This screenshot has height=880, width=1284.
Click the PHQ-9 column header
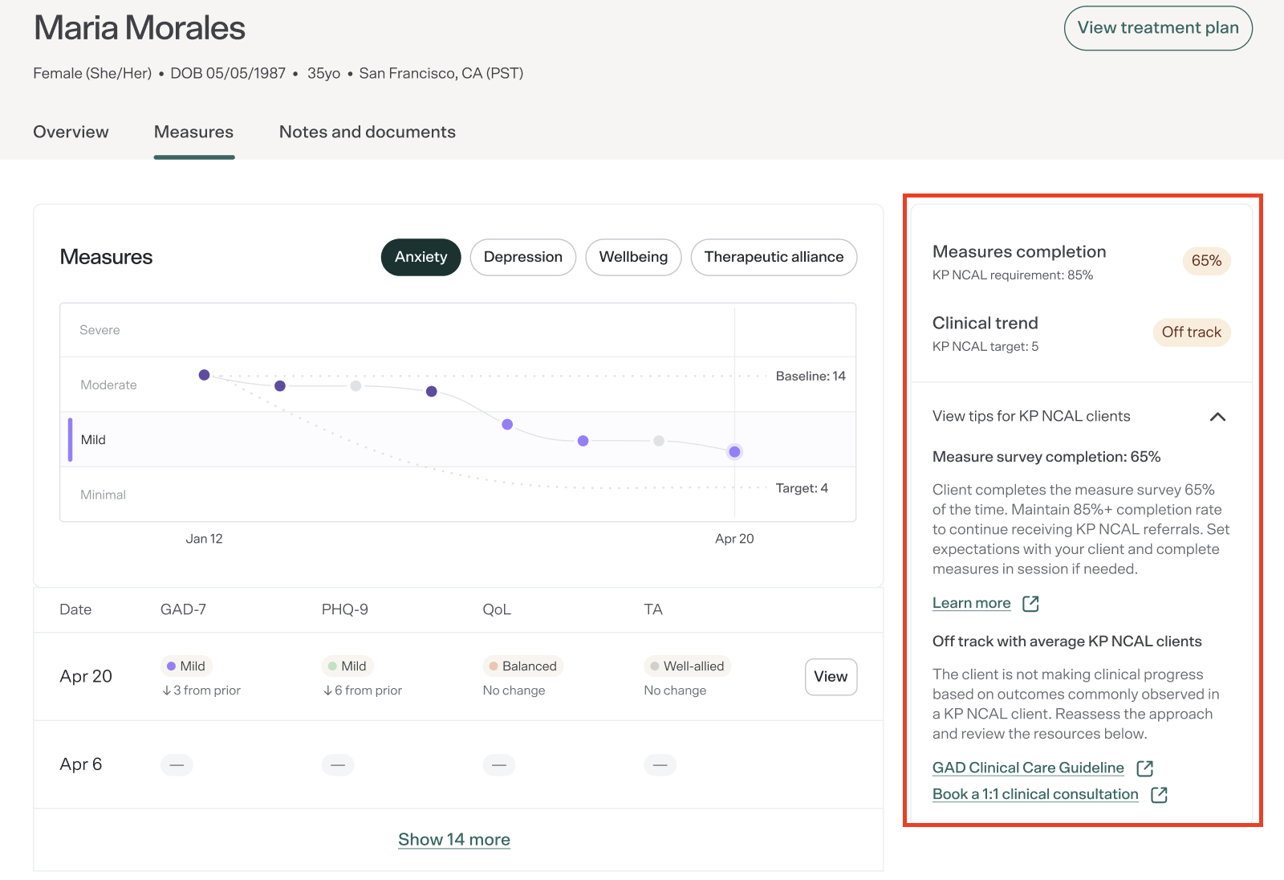tap(345, 609)
